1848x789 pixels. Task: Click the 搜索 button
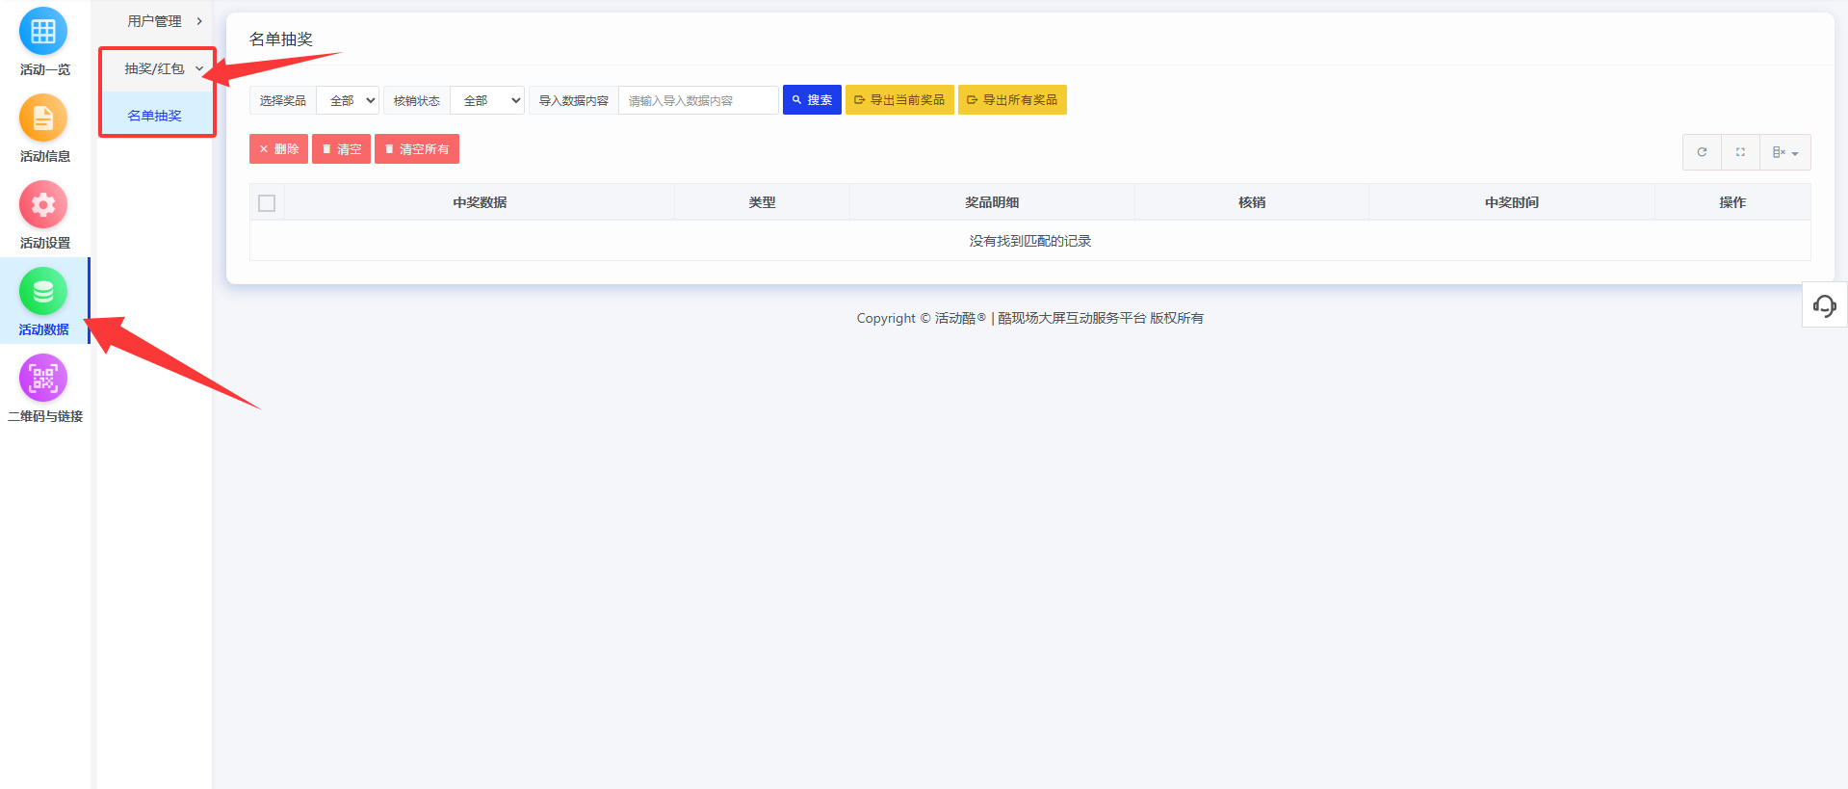point(812,100)
